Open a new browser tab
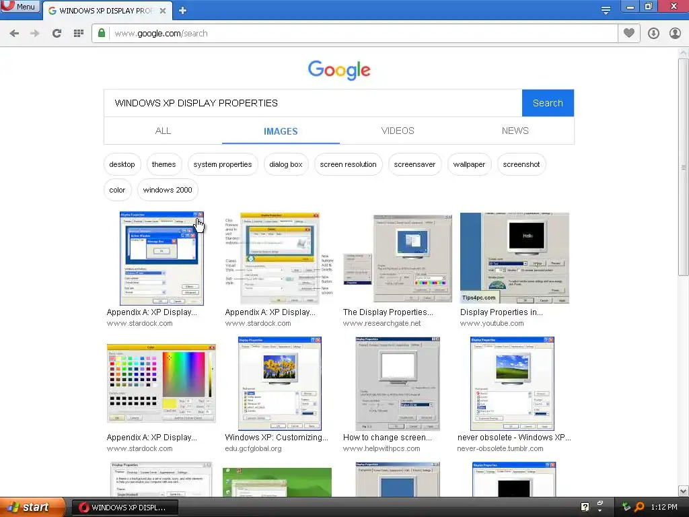The height and width of the screenshot is (517, 689). click(183, 11)
